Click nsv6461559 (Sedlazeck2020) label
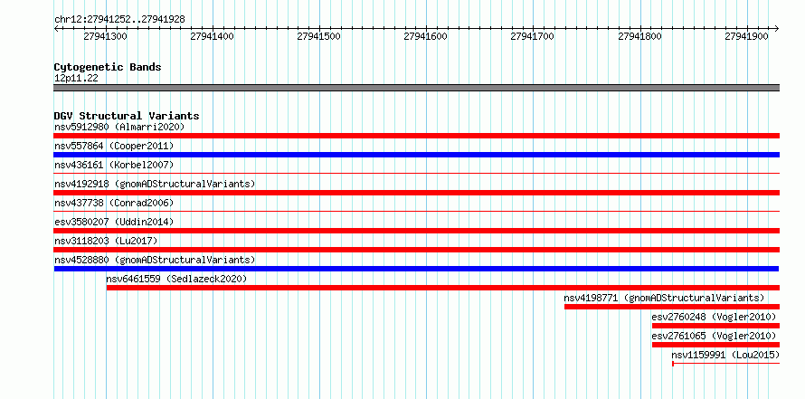Image resolution: width=805 pixels, height=399 pixels. tap(176, 279)
